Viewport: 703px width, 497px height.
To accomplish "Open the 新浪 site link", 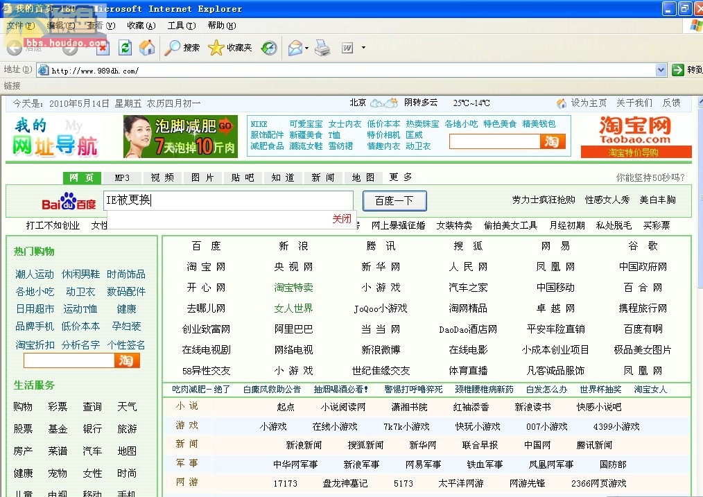I will 293,246.
